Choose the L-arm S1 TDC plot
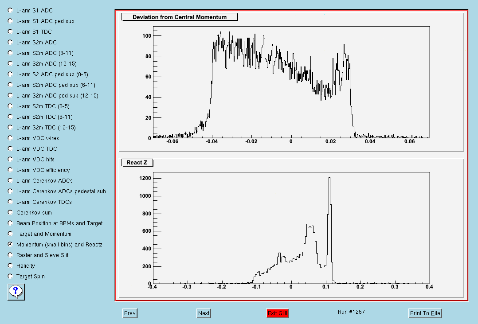The image size is (478, 324). [10, 32]
